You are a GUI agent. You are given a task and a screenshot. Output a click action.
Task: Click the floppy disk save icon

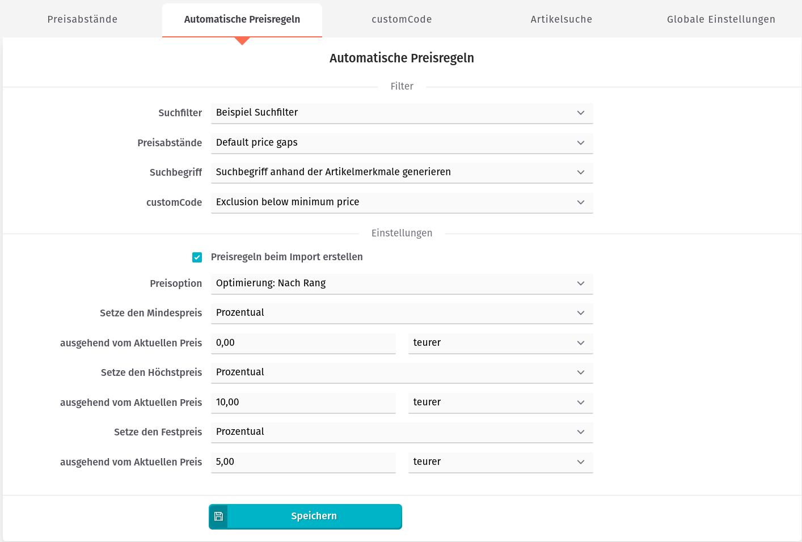coord(218,516)
